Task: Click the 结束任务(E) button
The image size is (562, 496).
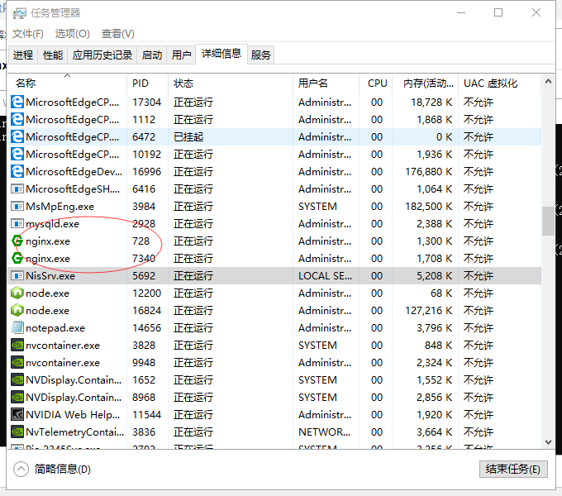Action: (x=513, y=469)
